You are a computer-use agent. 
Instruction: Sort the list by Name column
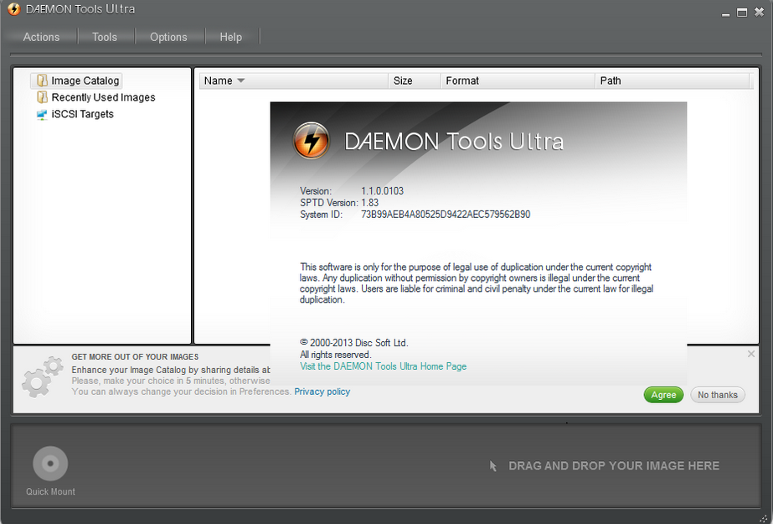[x=294, y=81]
